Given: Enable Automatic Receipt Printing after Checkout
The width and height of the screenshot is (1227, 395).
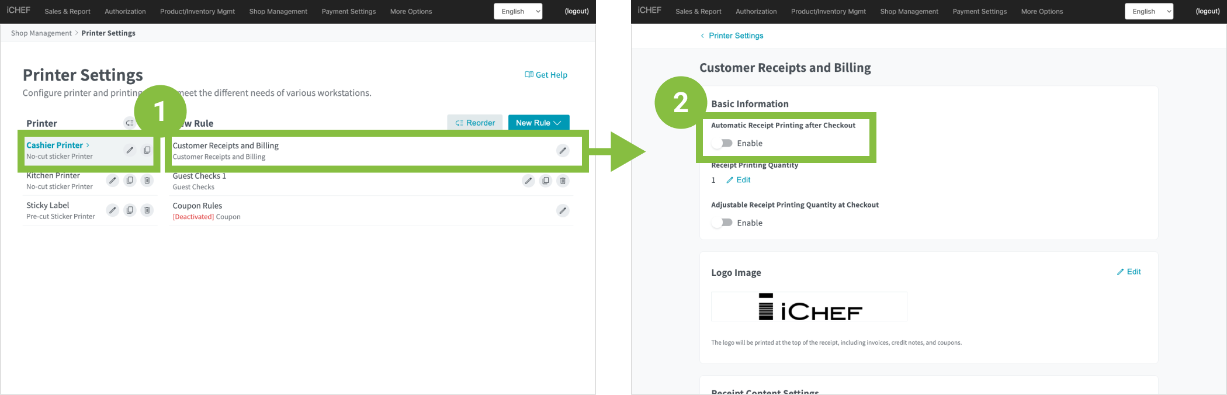Looking at the screenshot, I should tap(723, 143).
